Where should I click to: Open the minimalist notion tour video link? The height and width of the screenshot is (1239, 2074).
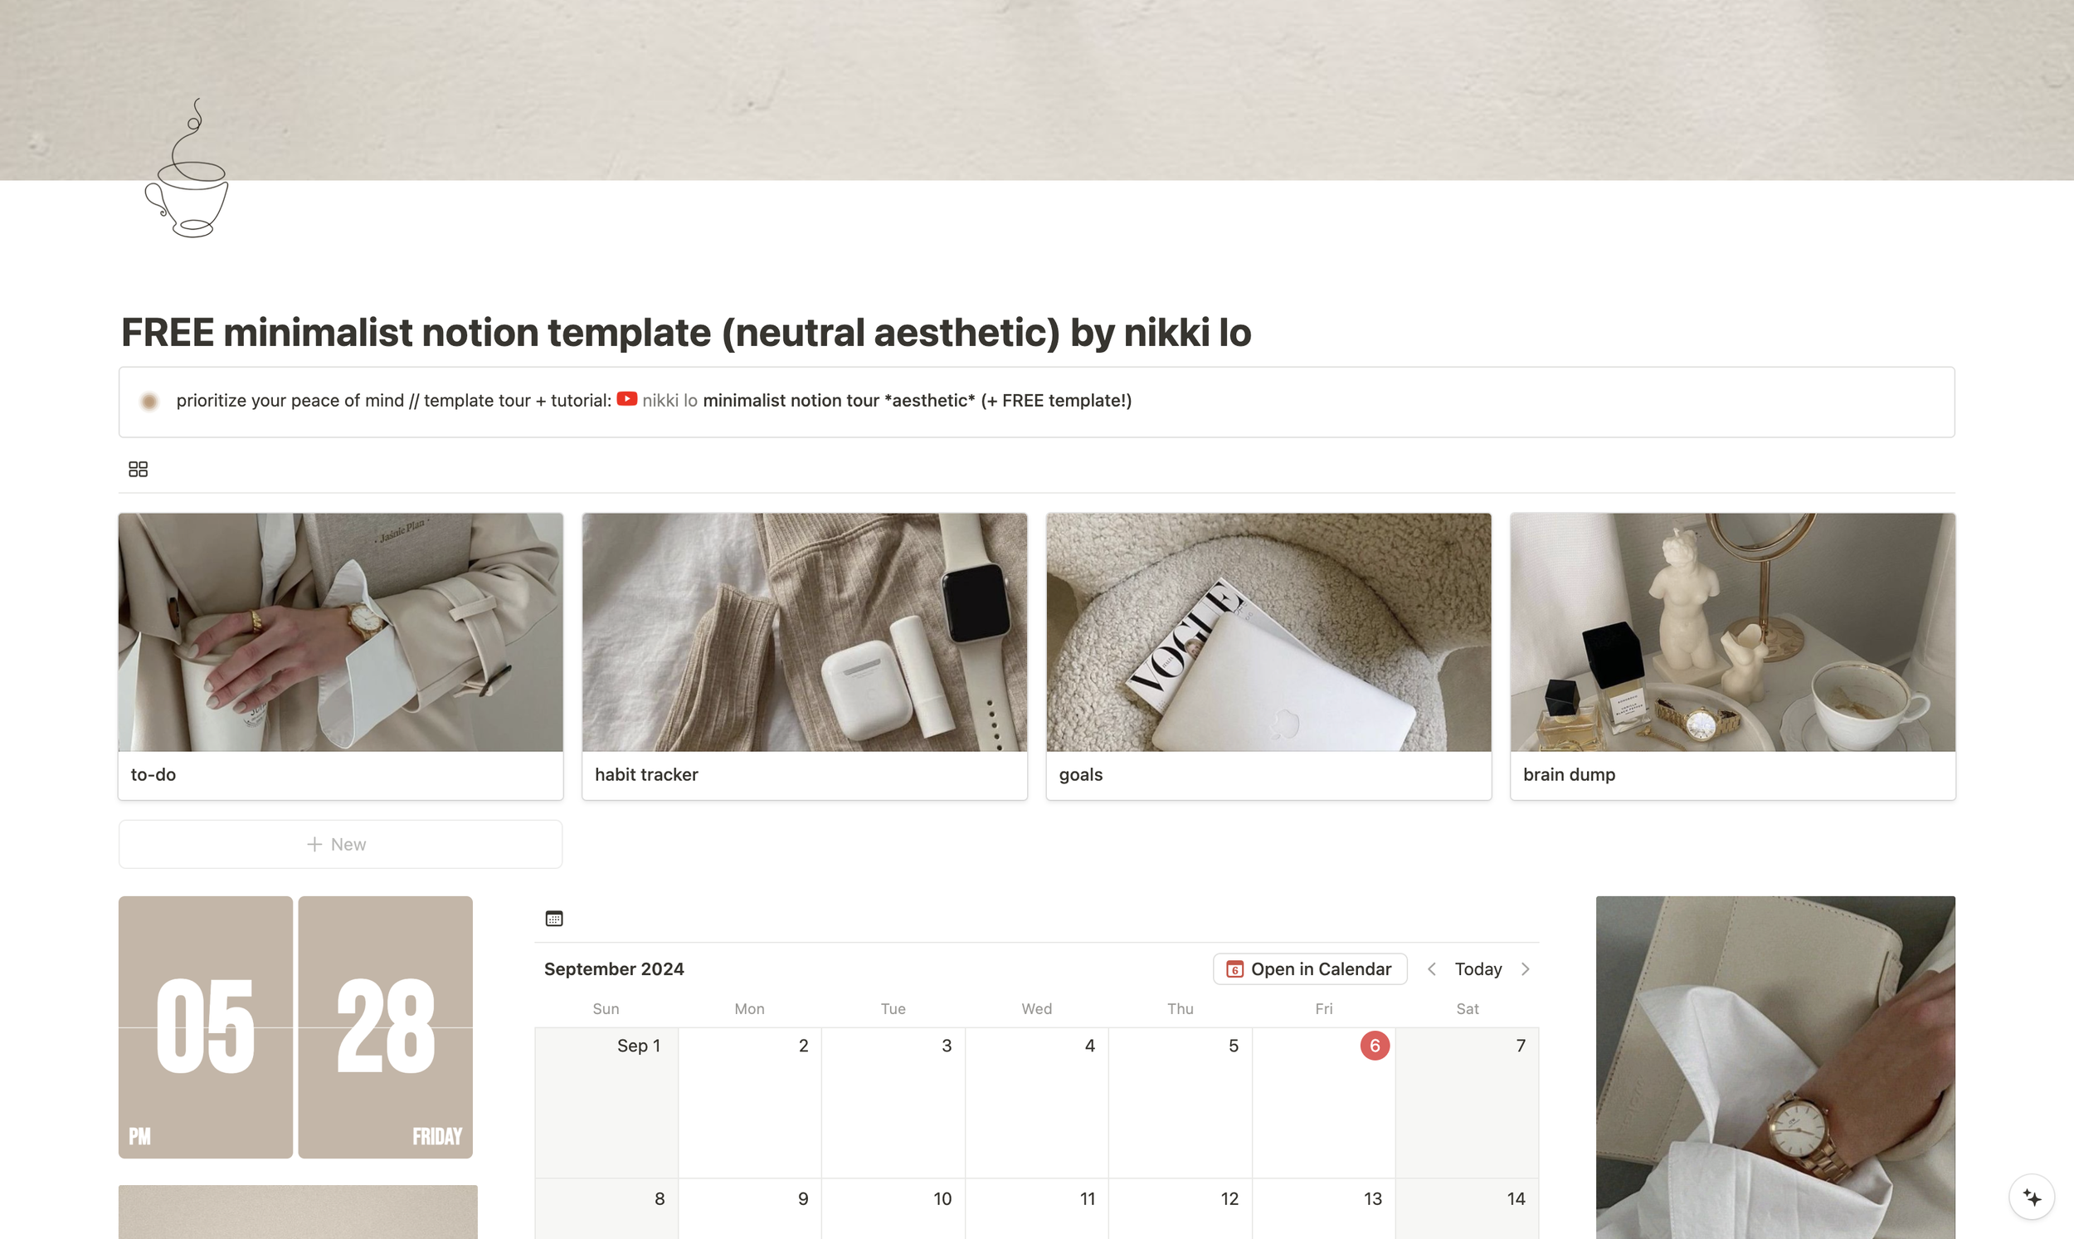pyautogui.click(x=918, y=400)
